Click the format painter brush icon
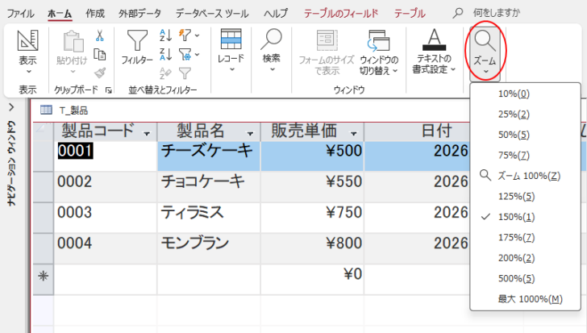 (100, 73)
